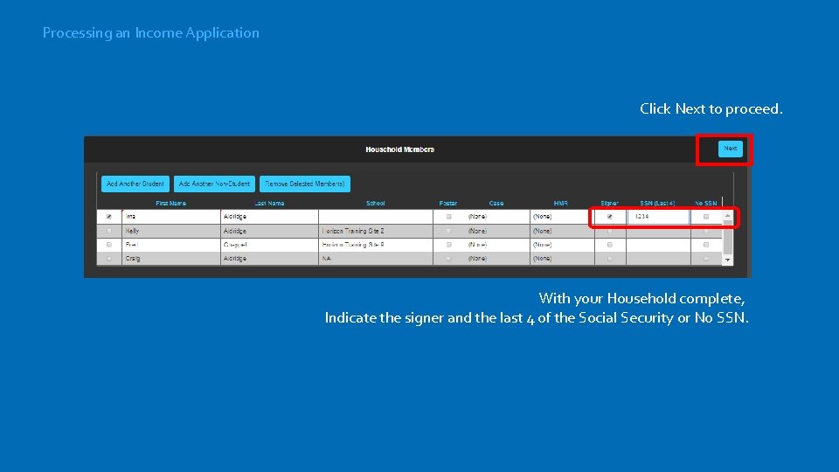The height and width of the screenshot is (472, 839).
Task: Toggle the Signer checkbox for Ima
Action: 609,217
